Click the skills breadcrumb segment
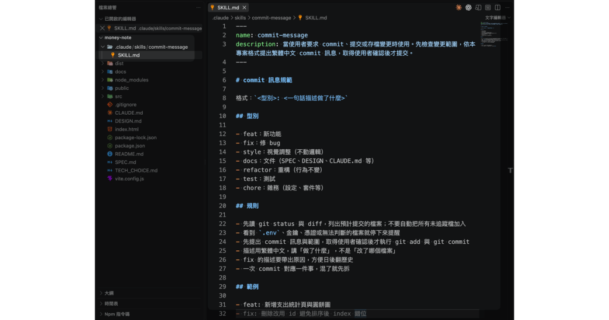The image size is (609, 320). pos(240,17)
